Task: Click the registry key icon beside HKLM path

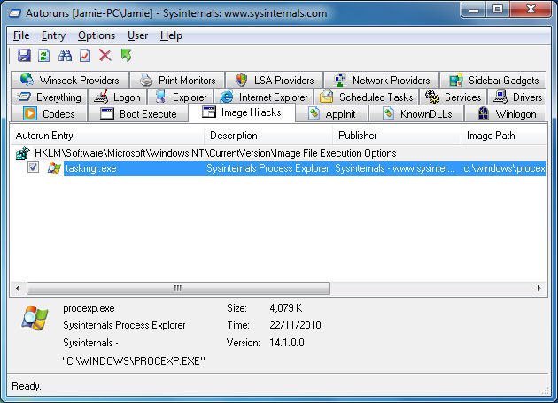Action: point(23,153)
